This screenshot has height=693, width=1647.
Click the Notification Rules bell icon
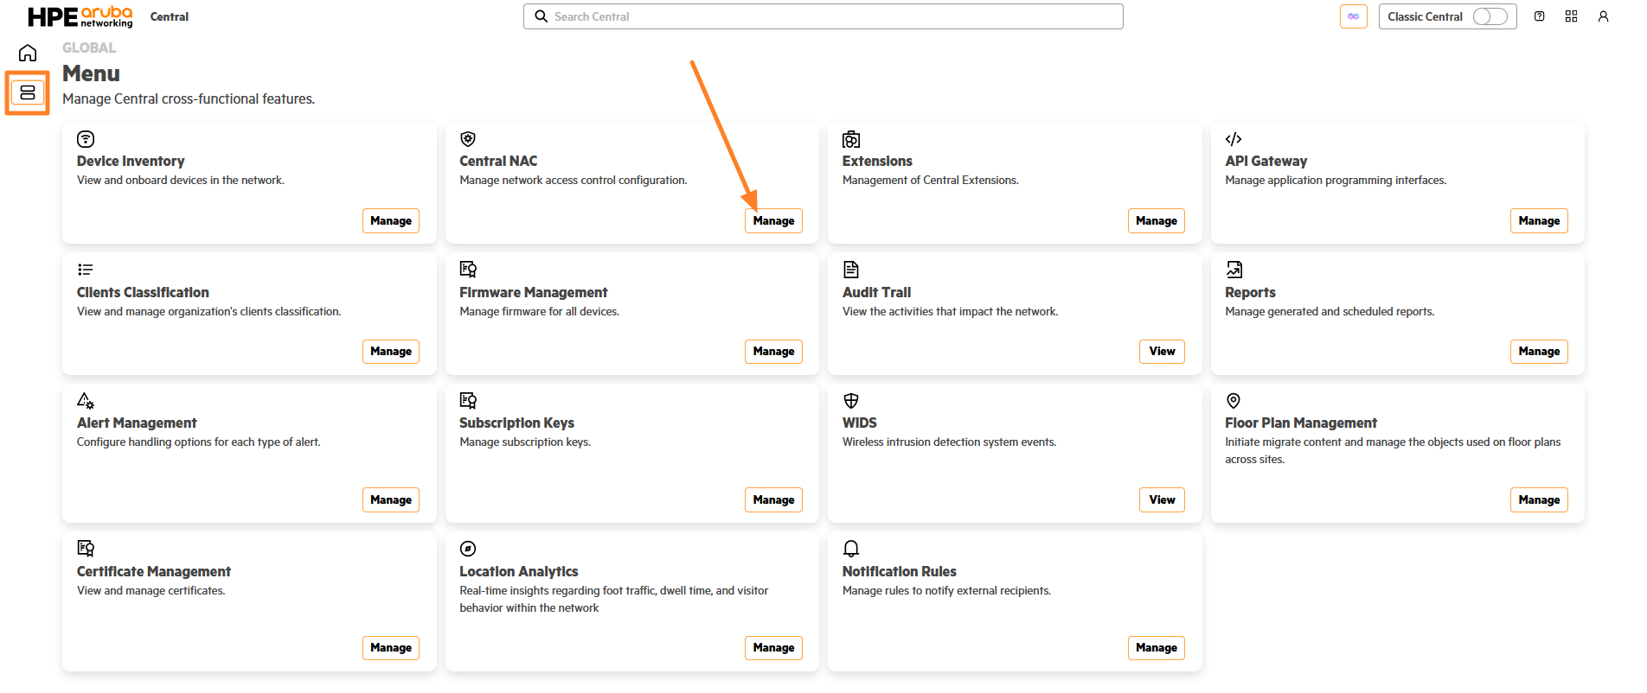[x=851, y=549]
